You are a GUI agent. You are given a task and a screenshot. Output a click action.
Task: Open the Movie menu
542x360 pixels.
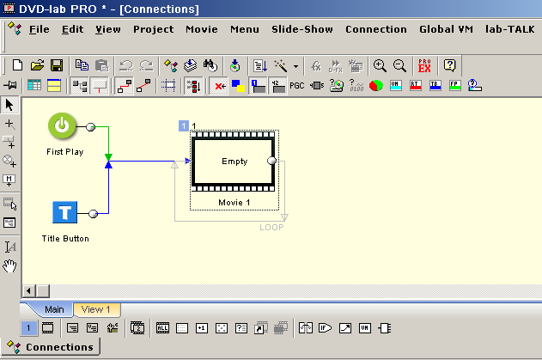tap(202, 29)
